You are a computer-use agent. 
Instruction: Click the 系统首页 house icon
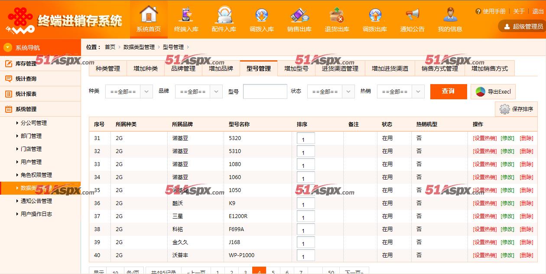coord(149,15)
